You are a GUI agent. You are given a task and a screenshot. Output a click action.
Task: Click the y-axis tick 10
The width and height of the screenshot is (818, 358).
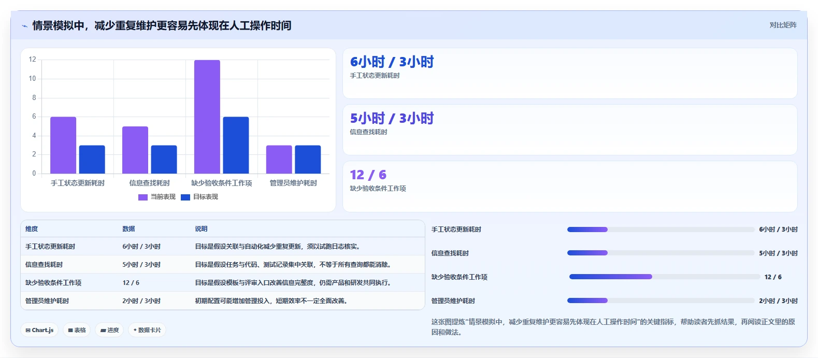coord(33,79)
